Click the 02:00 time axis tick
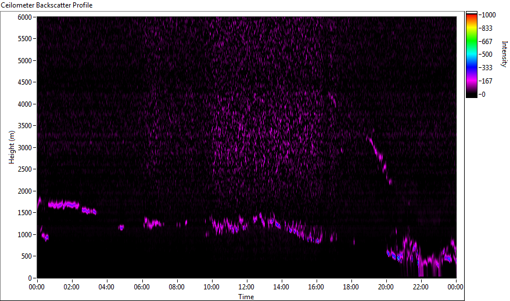Screen dimensions: 510x301 click(x=71, y=287)
